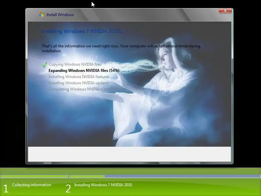The height and width of the screenshot is (196, 261).
Task: Click the Installing Windows stage progress bar
Action: tap(165, 176)
